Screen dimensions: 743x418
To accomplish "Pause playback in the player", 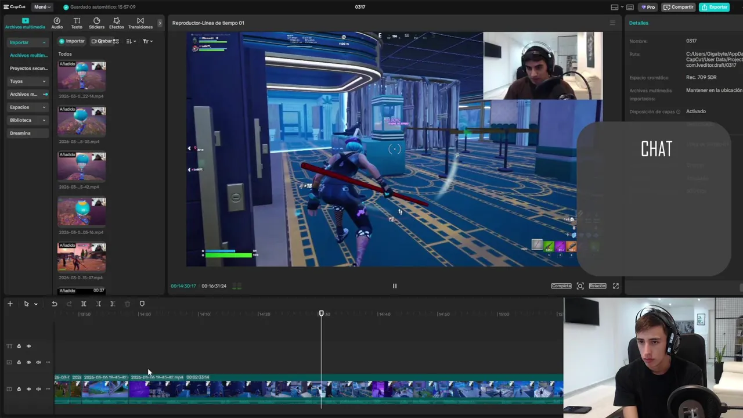I will click(x=395, y=286).
